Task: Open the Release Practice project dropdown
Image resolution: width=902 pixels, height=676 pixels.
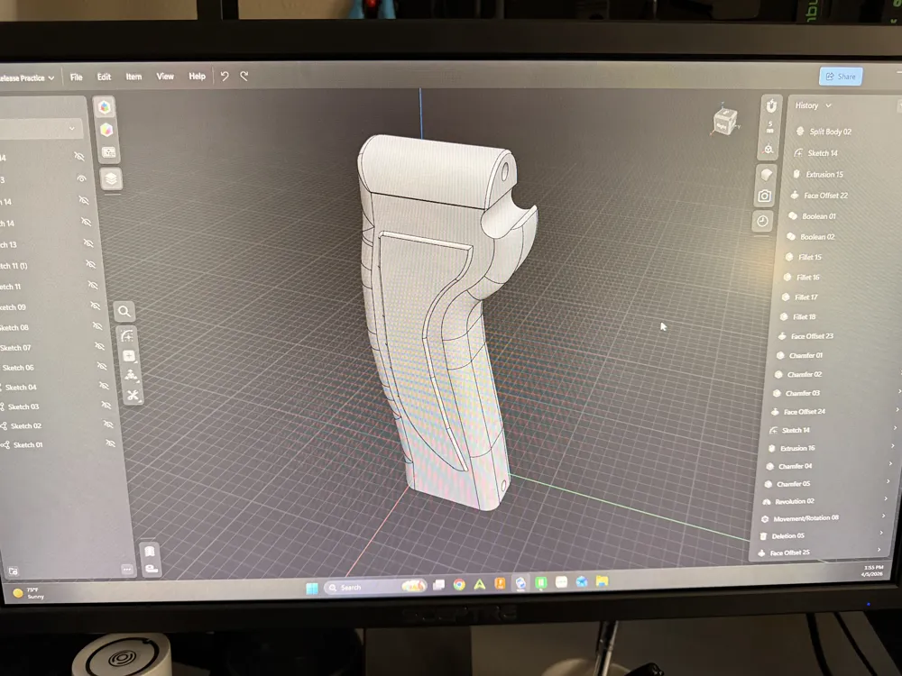Action: pos(26,78)
